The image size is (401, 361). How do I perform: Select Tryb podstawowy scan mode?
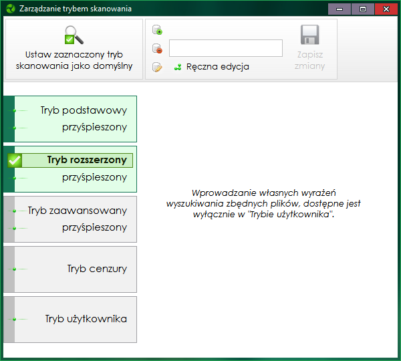[x=83, y=110]
